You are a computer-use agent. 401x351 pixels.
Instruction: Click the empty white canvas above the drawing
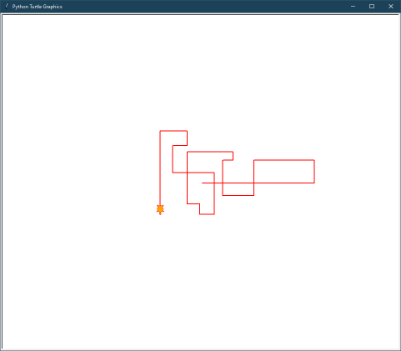[x=200, y=69]
